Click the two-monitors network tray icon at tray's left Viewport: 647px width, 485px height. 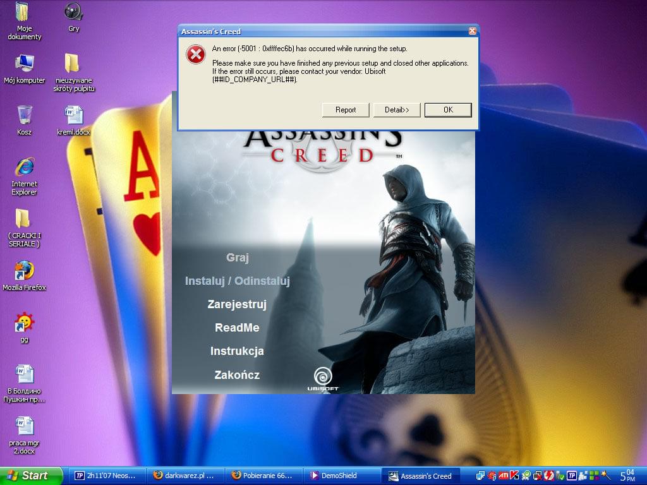point(480,476)
